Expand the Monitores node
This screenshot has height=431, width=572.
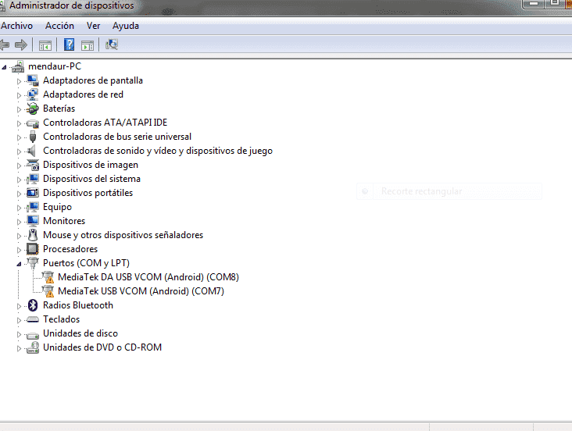(x=19, y=222)
